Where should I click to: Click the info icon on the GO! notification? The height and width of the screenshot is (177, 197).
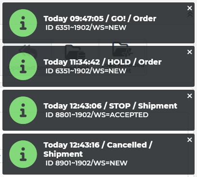[23, 23]
